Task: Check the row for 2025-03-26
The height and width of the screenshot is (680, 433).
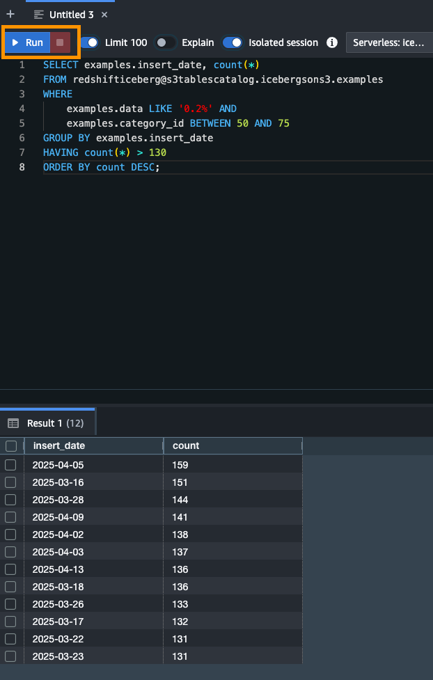Action: [10, 603]
